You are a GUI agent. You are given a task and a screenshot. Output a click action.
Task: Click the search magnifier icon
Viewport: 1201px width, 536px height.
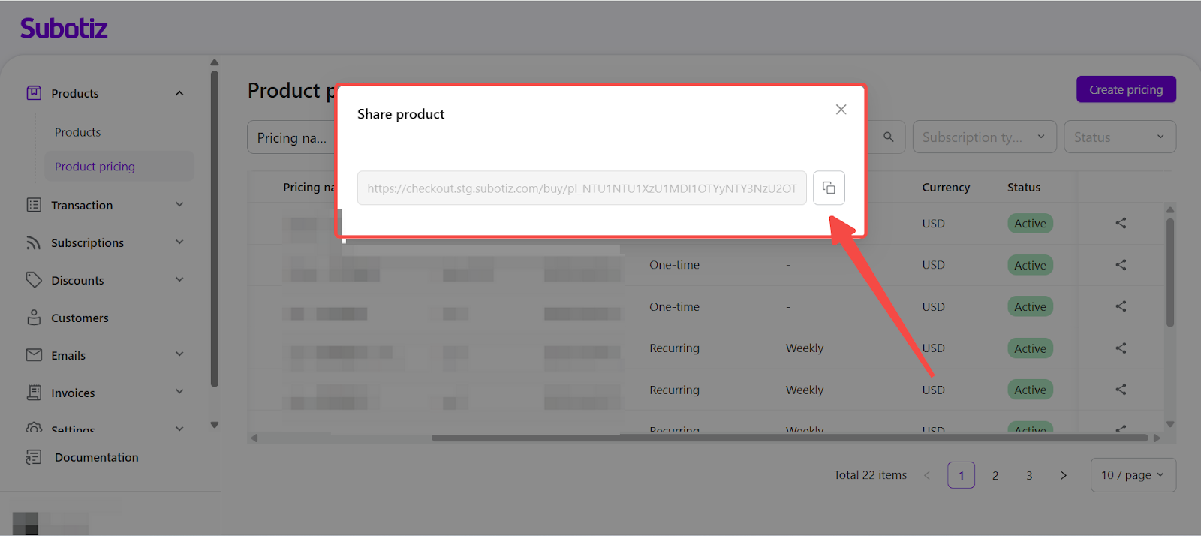(888, 137)
